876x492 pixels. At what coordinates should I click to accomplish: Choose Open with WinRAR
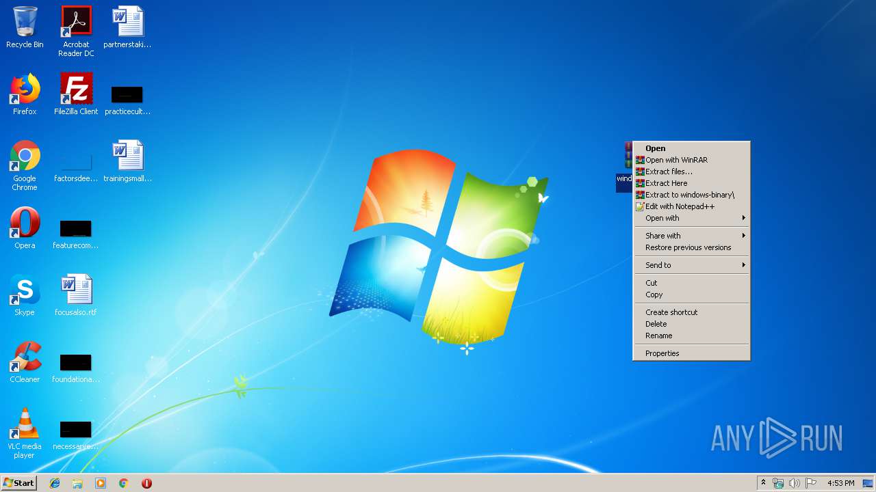click(x=691, y=160)
